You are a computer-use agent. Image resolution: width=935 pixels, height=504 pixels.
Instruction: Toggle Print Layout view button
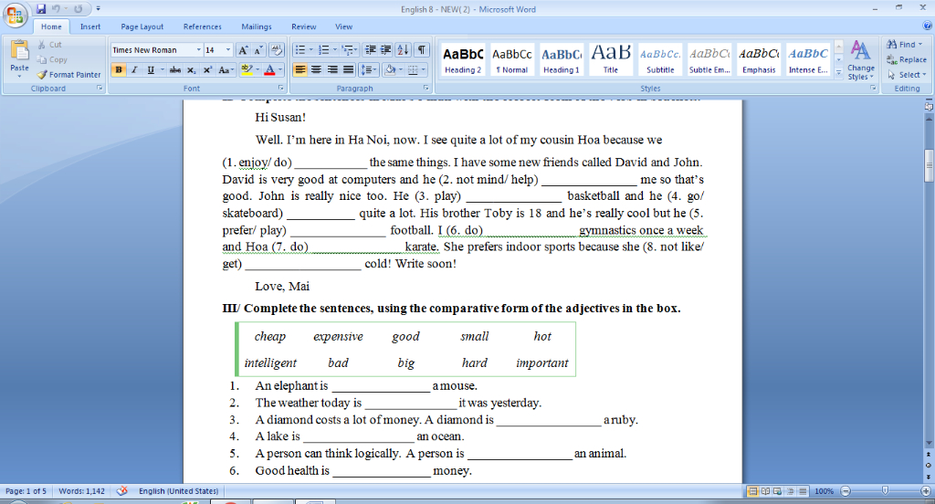click(x=752, y=491)
